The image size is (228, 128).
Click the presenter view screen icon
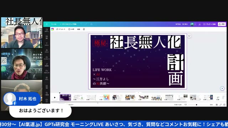point(186,105)
